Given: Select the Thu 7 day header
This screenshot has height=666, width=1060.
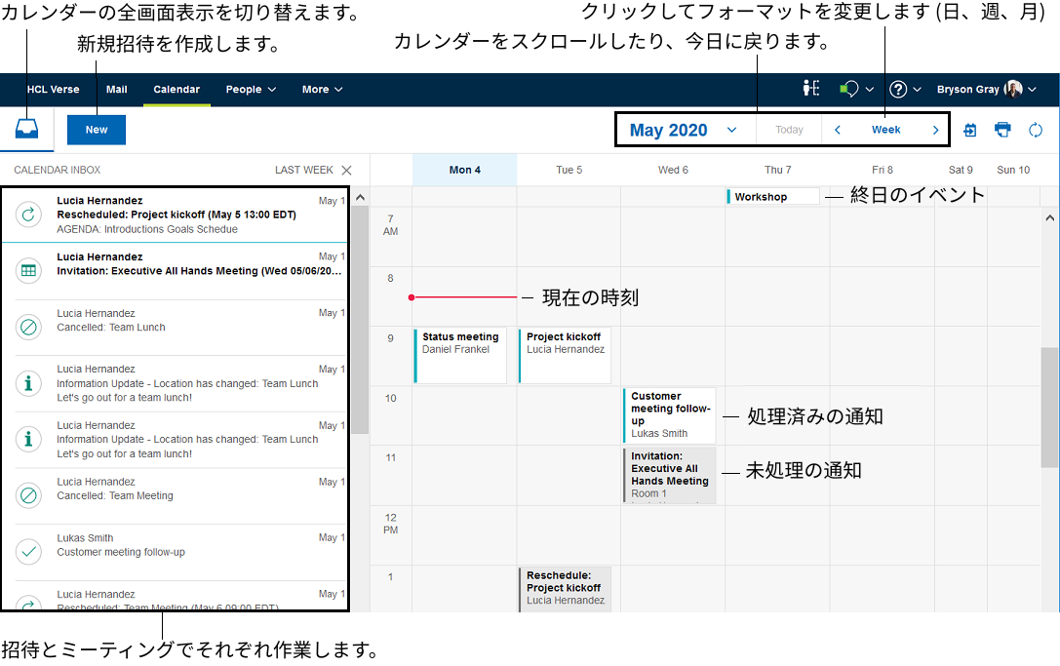Looking at the screenshot, I should (778, 171).
